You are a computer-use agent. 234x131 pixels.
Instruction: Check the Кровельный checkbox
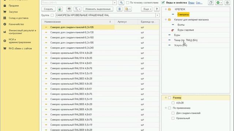pos(173,118)
